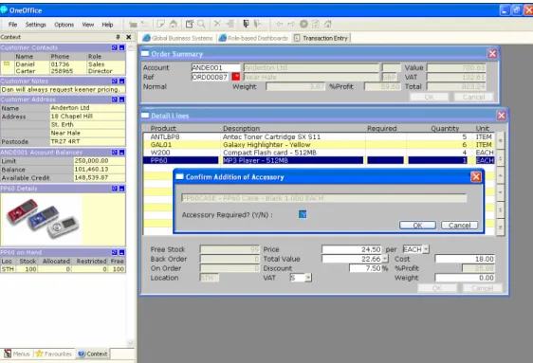Open the Options menu
The image size is (533, 363).
64,25
